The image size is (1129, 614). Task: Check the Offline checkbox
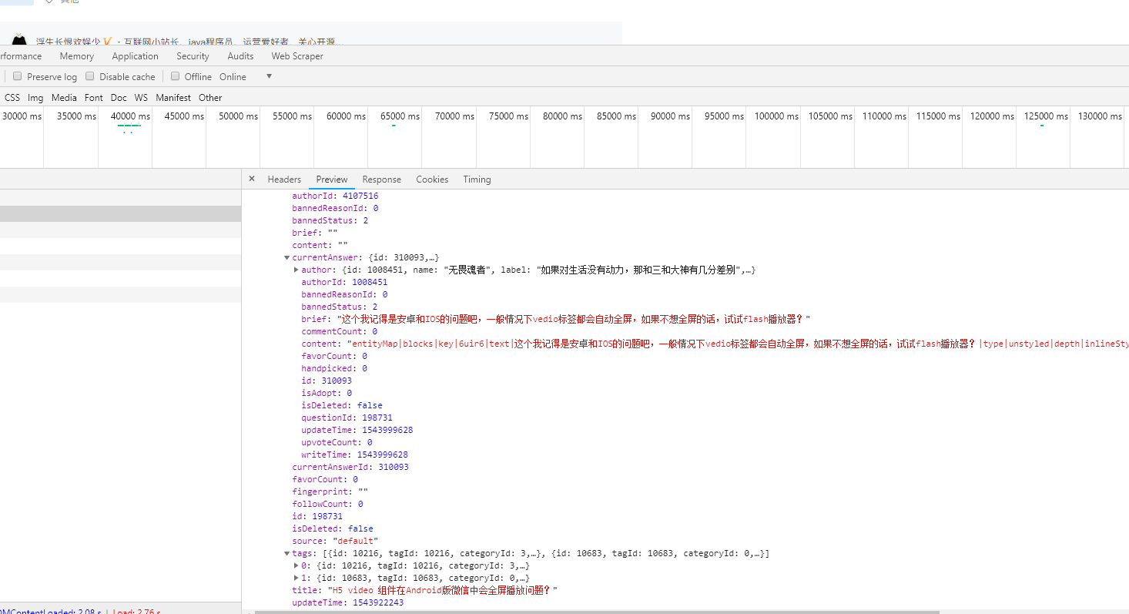pyautogui.click(x=176, y=76)
